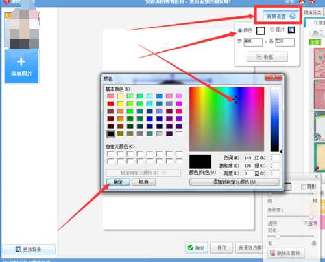The image size is (325, 262).
Task: Click the 收起 collapse arrow icon
Action: [259, 57]
